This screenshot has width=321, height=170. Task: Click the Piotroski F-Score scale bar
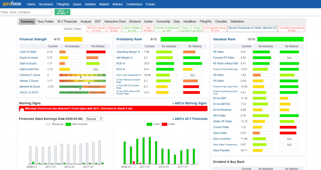click(82, 75)
